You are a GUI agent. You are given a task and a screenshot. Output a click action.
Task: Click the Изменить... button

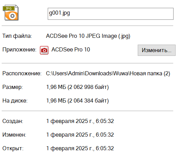click(156, 50)
